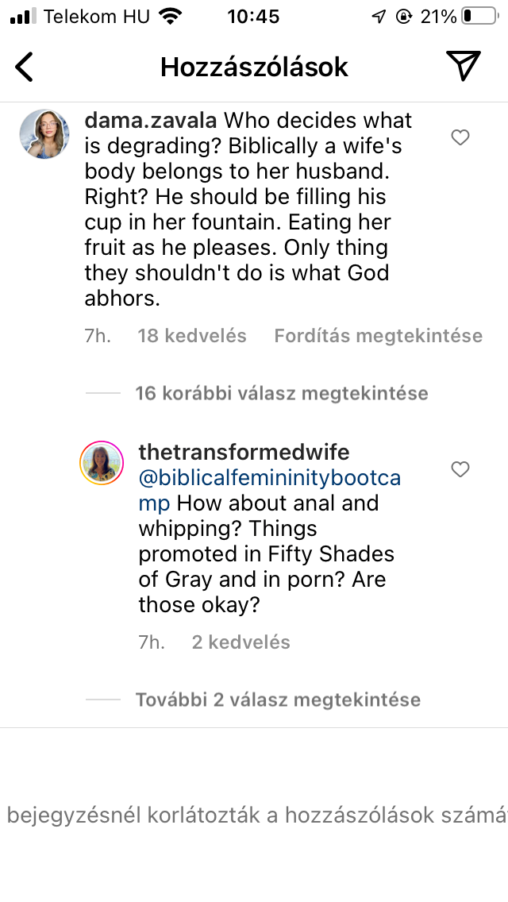Open thetransformedwife's story avatar
The height and width of the screenshot is (902, 508).
(x=102, y=463)
